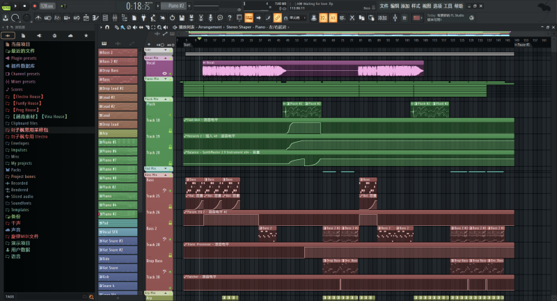Collapse the Pluck Mix track group
557x301 pixels.
[x=166, y=99]
